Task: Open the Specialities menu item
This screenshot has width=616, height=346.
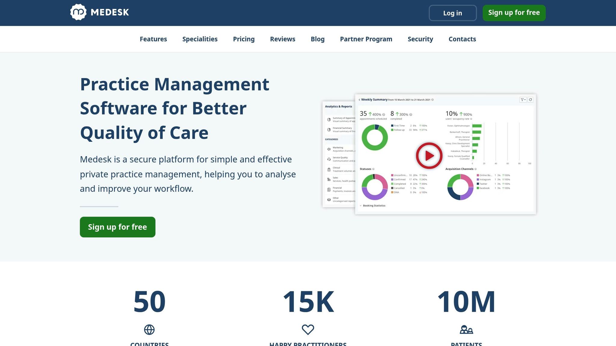Action: (x=200, y=39)
